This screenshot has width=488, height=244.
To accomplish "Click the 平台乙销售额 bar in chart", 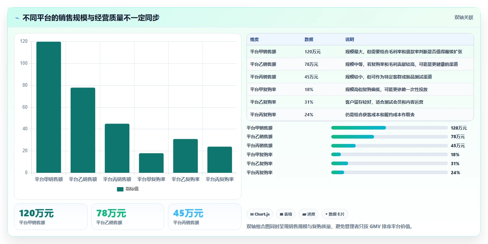I will click(x=83, y=130).
